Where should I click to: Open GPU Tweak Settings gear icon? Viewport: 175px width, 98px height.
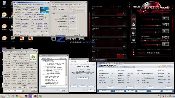(x=133, y=34)
